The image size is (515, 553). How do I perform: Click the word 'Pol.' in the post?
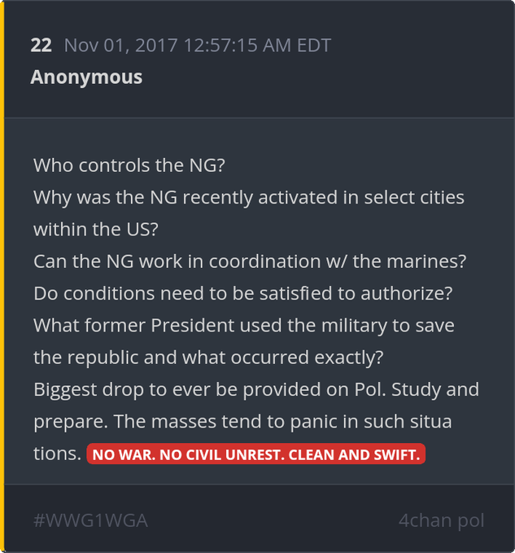coord(369,389)
